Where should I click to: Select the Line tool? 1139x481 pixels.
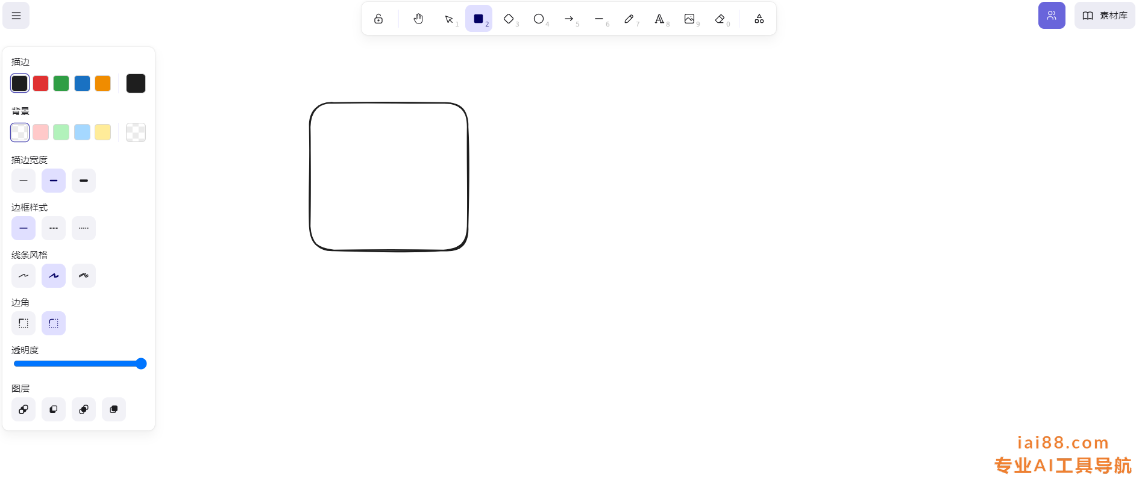tap(599, 19)
